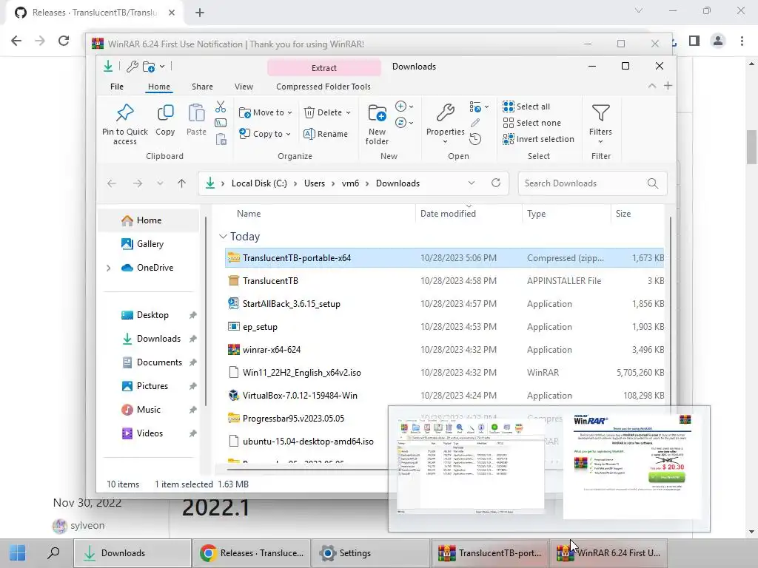Sort by Date modified column header
The image size is (758, 568).
pyautogui.click(x=469, y=214)
